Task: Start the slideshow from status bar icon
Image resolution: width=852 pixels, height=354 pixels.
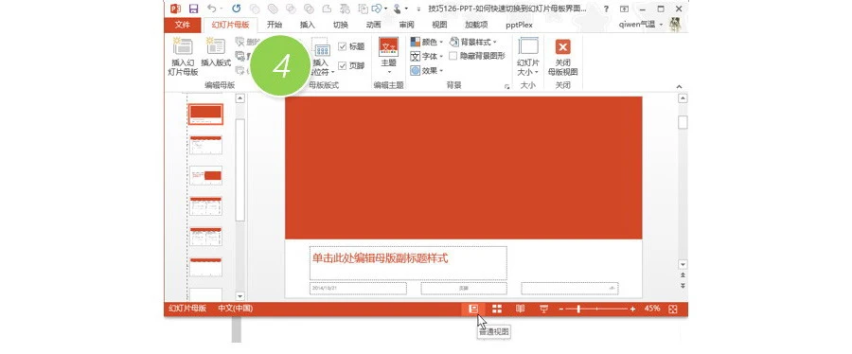Action: click(543, 309)
